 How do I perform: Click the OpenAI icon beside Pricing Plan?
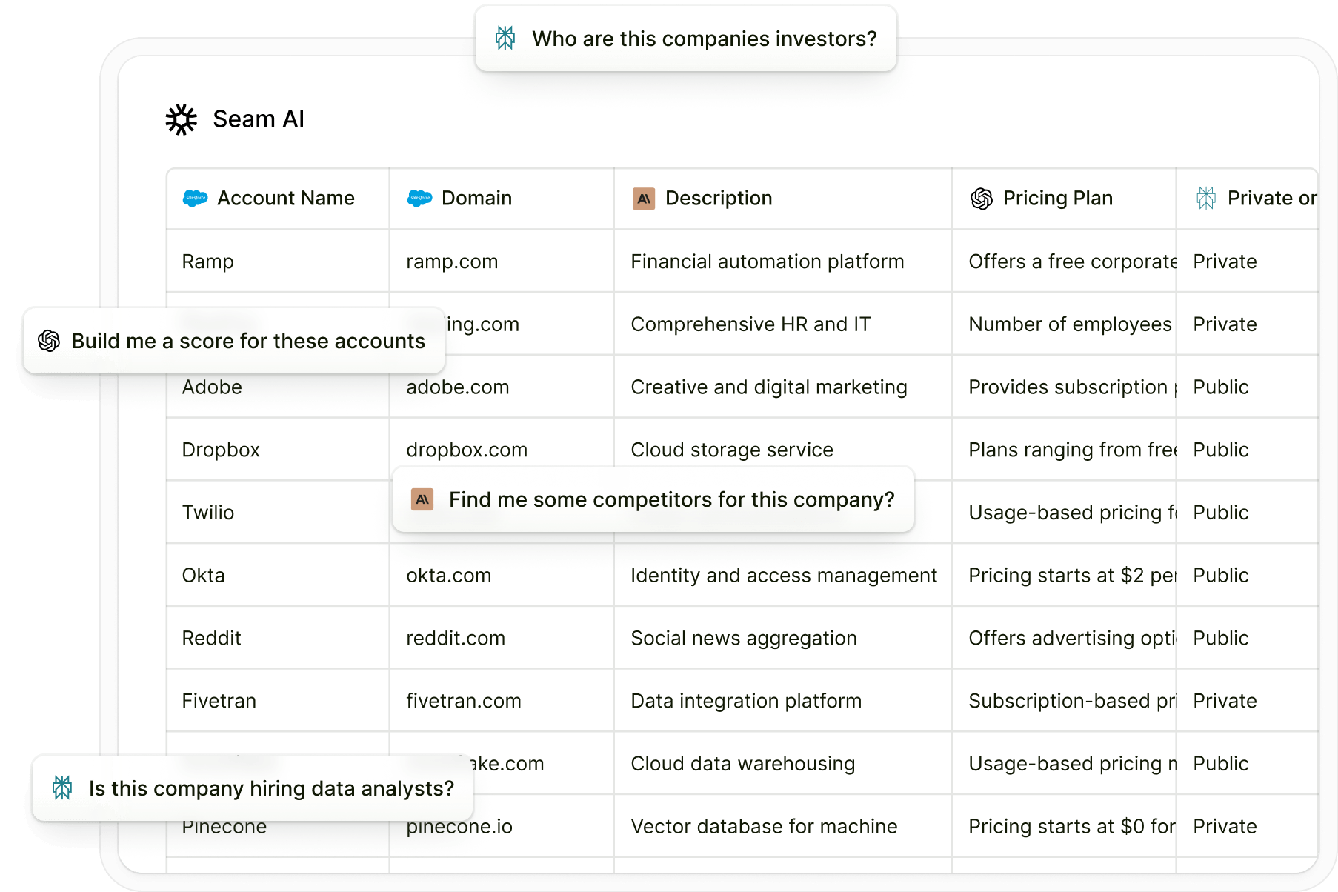click(982, 199)
